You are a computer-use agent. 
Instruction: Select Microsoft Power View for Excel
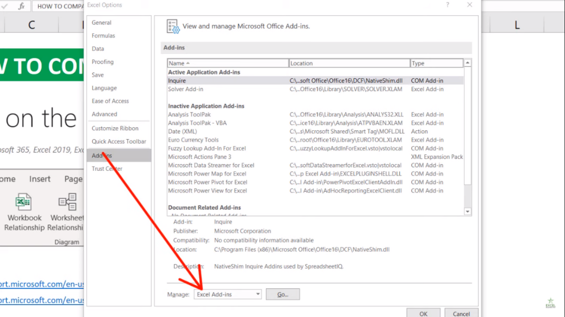pyautogui.click(x=315, y=191)
